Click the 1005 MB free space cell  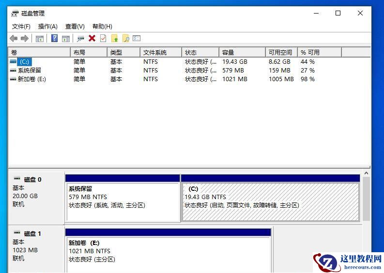pyautogui.click(x=281, y=79)
